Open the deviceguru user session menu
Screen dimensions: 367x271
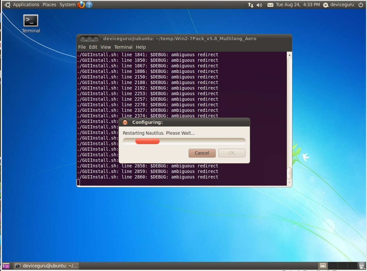(x=339, y=5)
